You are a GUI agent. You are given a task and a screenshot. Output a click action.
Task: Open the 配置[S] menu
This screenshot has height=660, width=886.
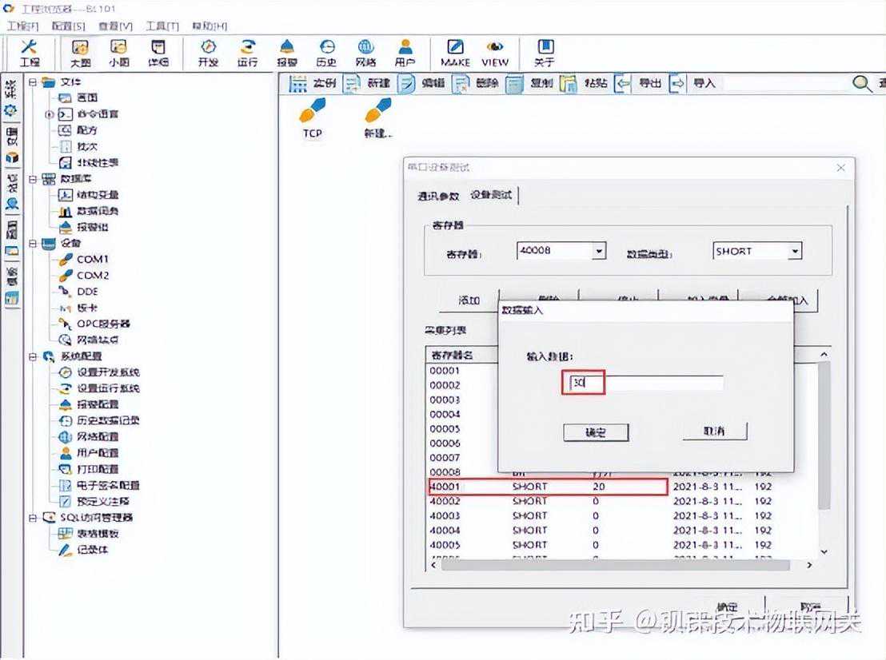(x=70, y=26)
